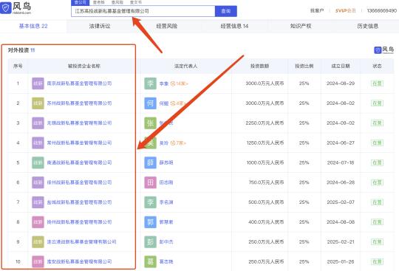Click avatar icon of 盐城战新私募基金管理有限公司
Viewport: 399px width, 271px height.
click(x=38, y=202)
